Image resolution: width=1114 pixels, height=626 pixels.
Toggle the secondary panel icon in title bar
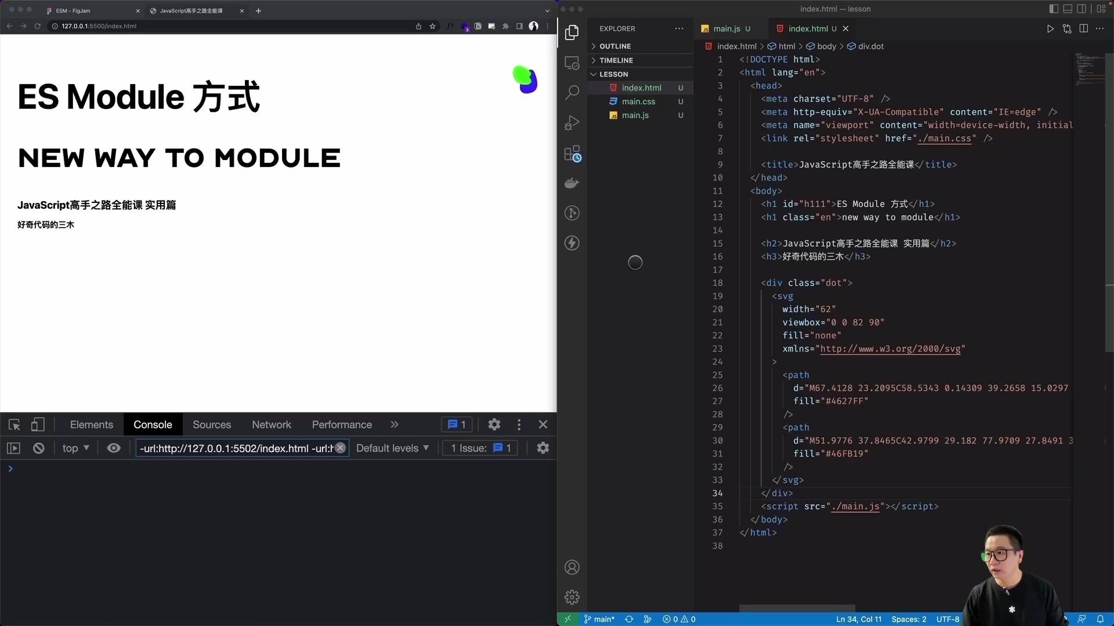coord(1083,9)
